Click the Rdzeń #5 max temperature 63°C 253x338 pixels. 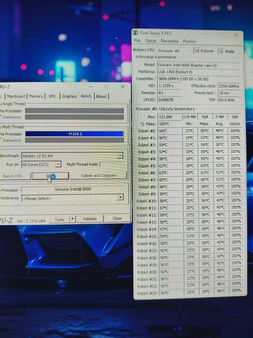point(205,166)
